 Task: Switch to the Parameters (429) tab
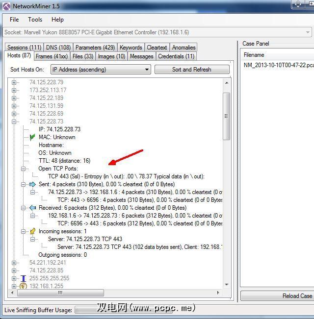coord(95,48)
